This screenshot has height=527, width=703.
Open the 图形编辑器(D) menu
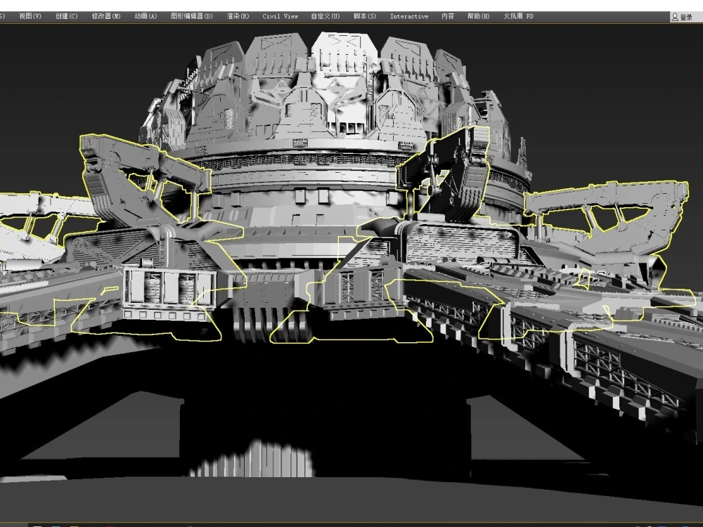tap(192, 16)
